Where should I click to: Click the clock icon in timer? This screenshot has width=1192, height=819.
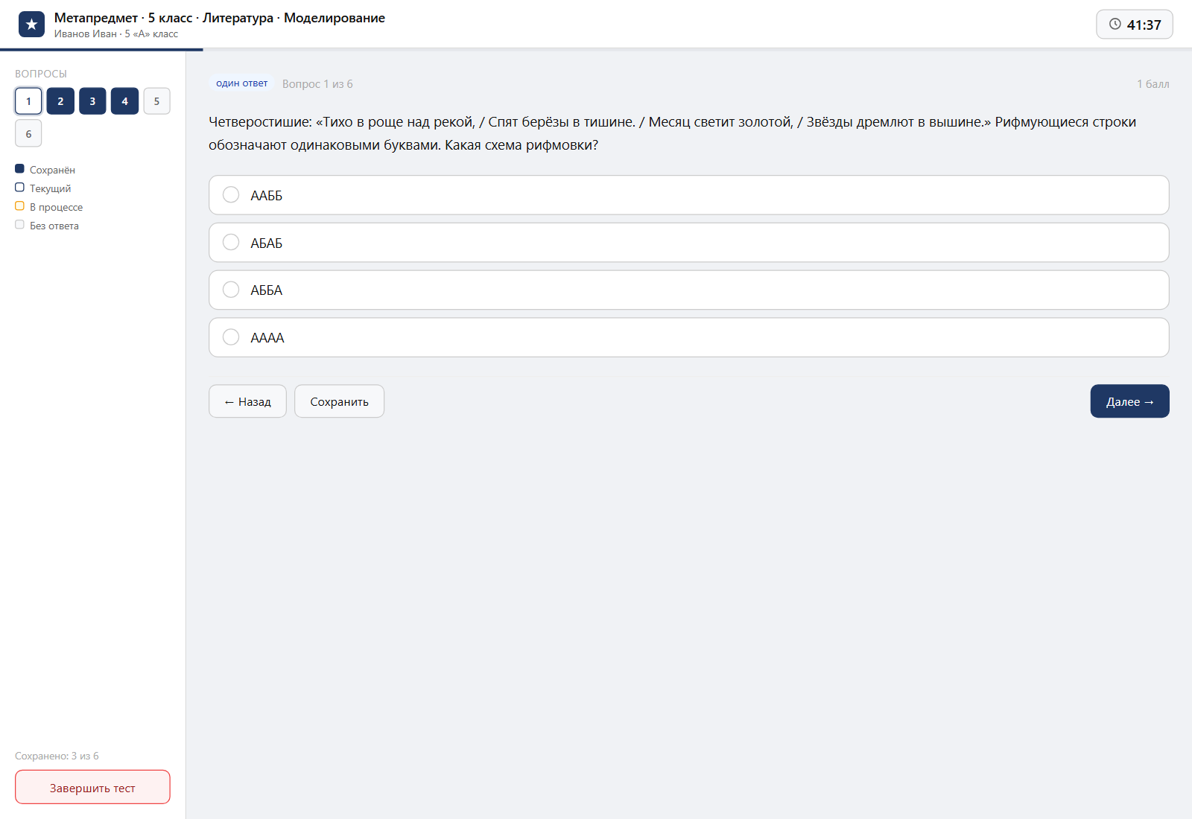coord(1115,24)
